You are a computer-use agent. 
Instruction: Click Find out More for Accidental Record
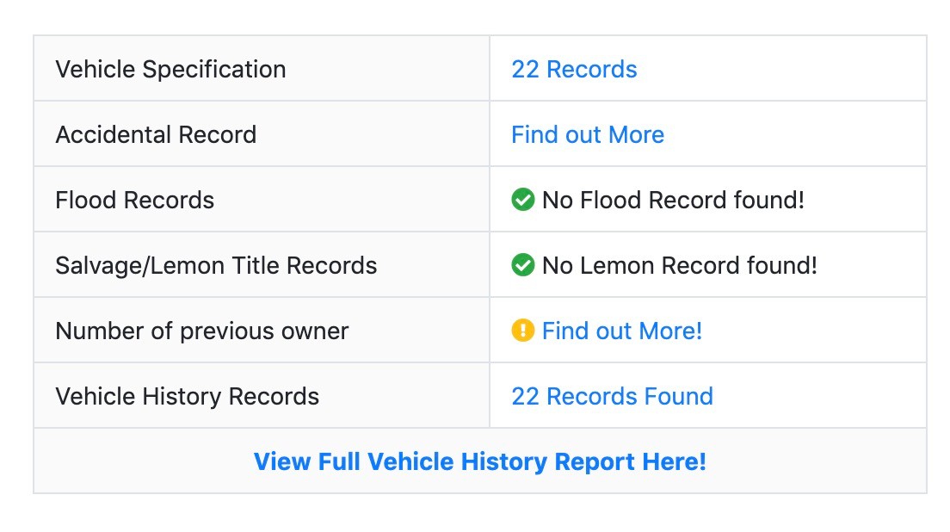pos(587,134)
